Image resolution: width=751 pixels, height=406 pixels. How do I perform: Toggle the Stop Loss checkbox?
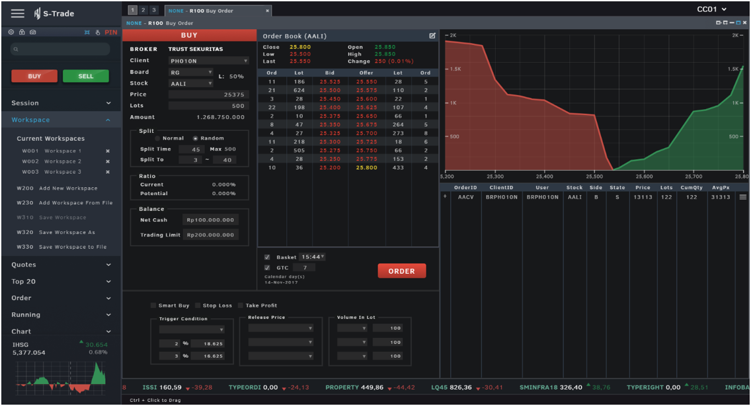pos(197,305)
